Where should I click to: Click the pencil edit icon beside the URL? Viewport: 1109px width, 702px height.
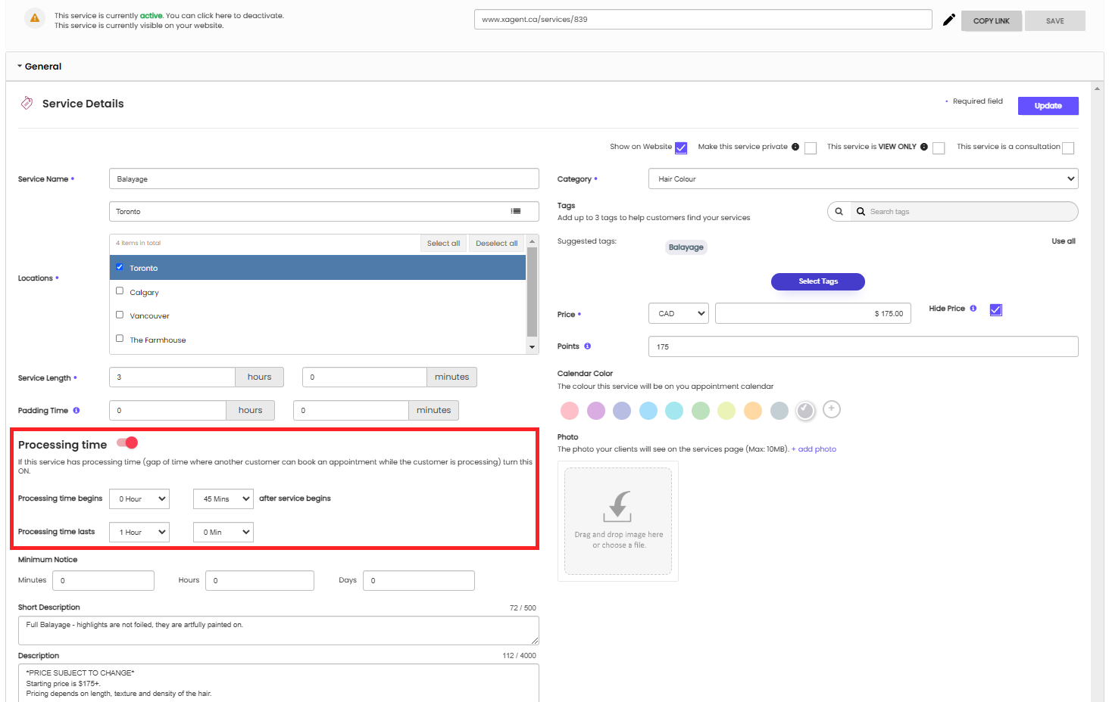(948, 20)
